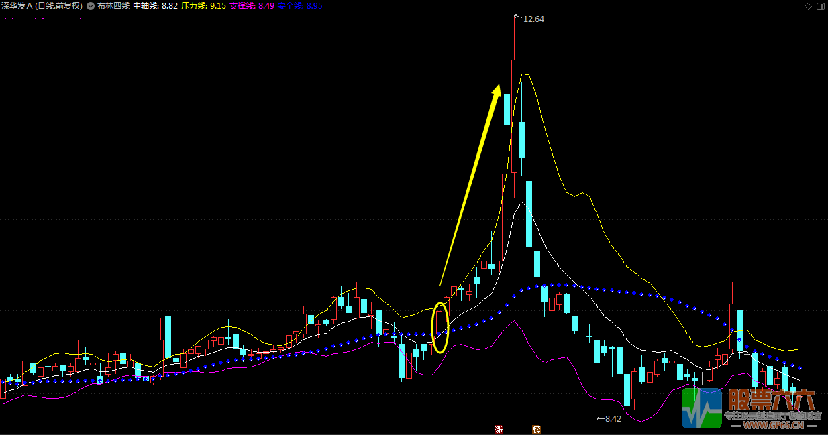Click the yellow 压力线: 9.15 label
This screenshot has width=828, height=435.
[x=204, y=6]
